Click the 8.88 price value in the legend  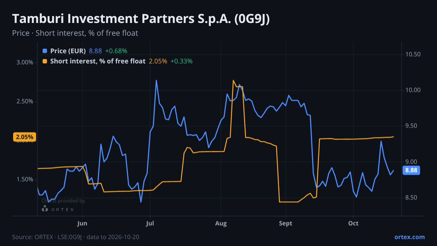click(x=95, y=51)
